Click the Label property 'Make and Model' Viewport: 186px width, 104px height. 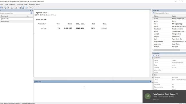(178, 63)
